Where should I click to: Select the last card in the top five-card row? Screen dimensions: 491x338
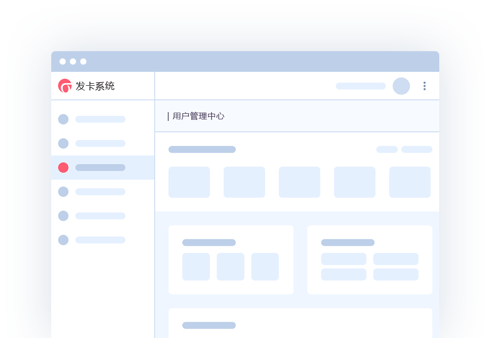point(410,182)
